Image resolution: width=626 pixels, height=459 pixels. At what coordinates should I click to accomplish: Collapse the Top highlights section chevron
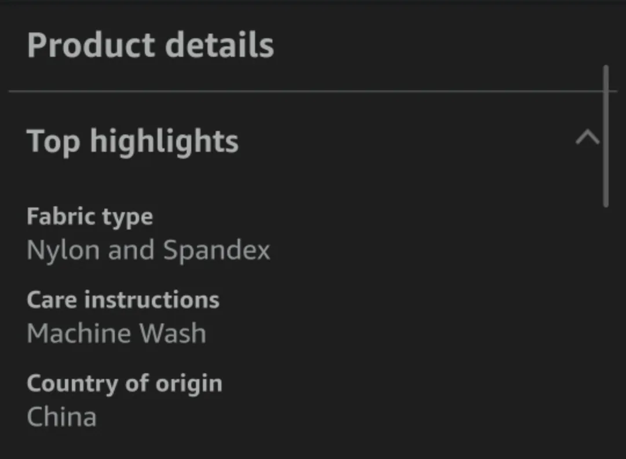588,139
